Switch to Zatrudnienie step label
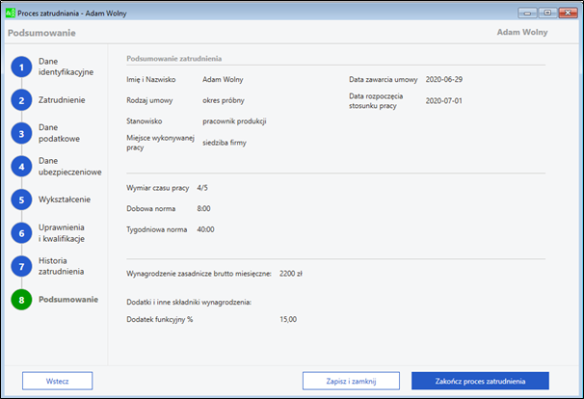584x399 pixels. [62, 100]
